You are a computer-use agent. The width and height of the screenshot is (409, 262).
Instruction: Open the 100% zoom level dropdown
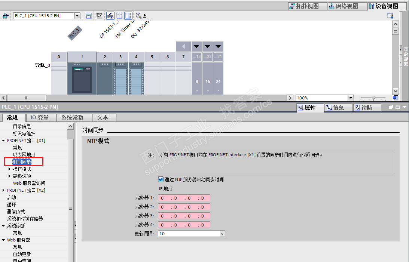pos(351,98)
